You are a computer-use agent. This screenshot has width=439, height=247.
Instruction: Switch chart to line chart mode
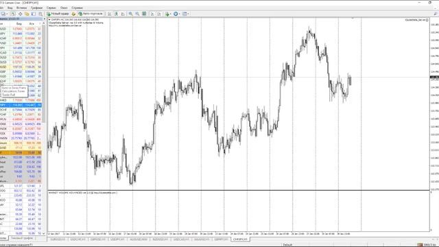(123, 14)
